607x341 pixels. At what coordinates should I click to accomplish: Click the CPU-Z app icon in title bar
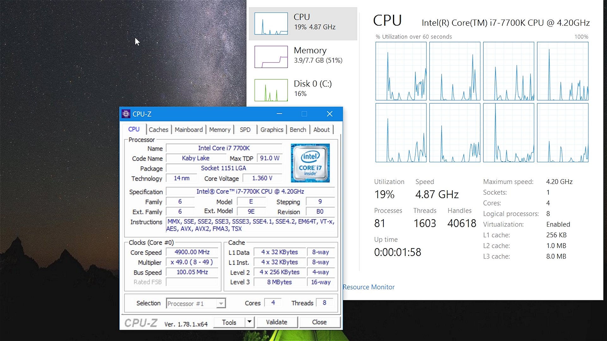pyautogui.click(x=126, y=114)
